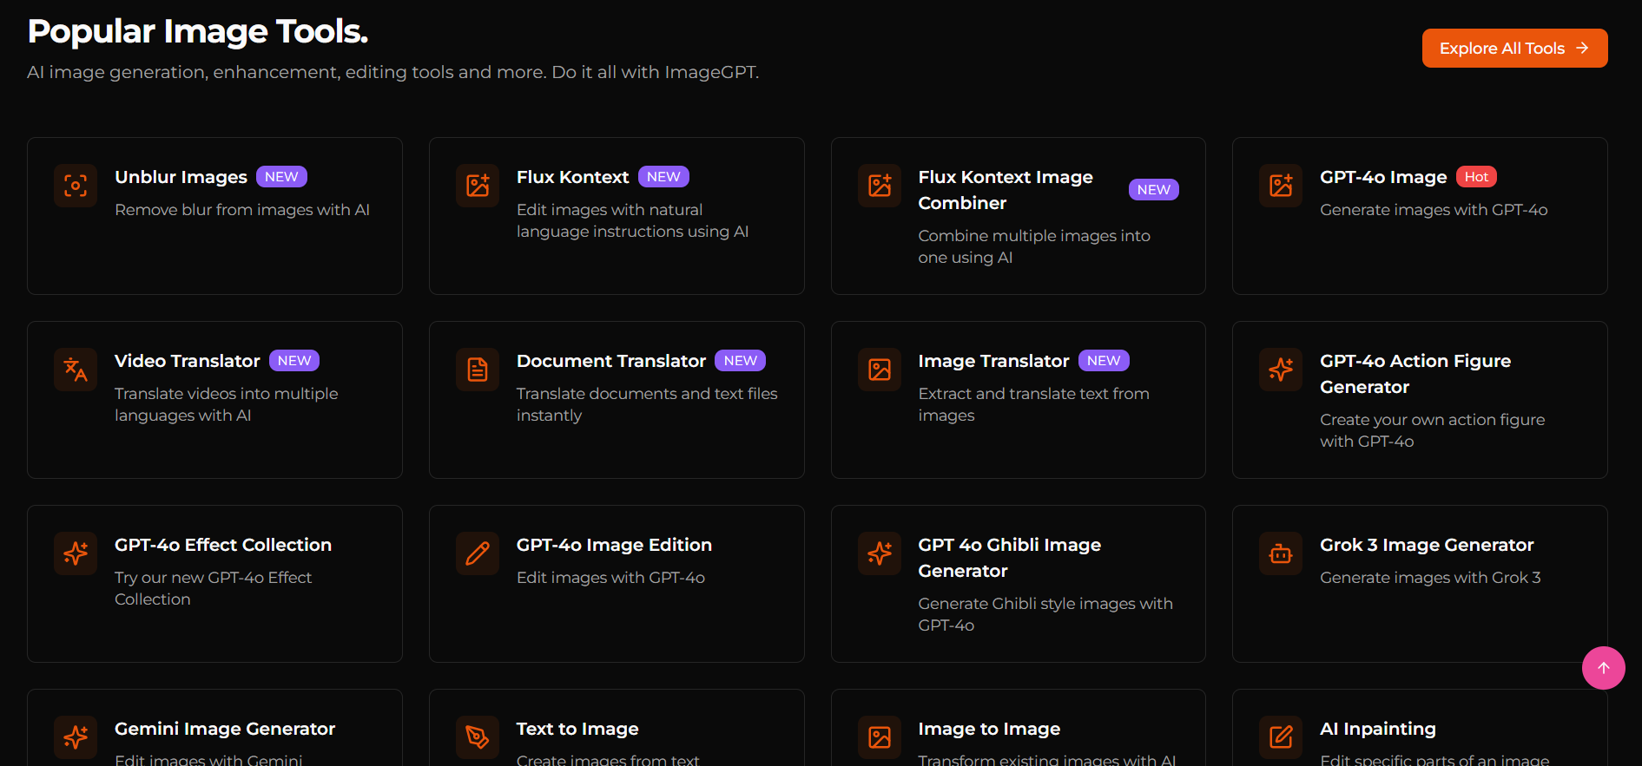Open the GPT-4o Image tool title
The height and width of the screenshot is (766, 1642).
click(1383, 177)
